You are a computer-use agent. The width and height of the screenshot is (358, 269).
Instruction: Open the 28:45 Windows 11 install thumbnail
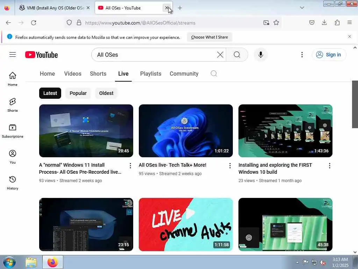coord(86,131)
